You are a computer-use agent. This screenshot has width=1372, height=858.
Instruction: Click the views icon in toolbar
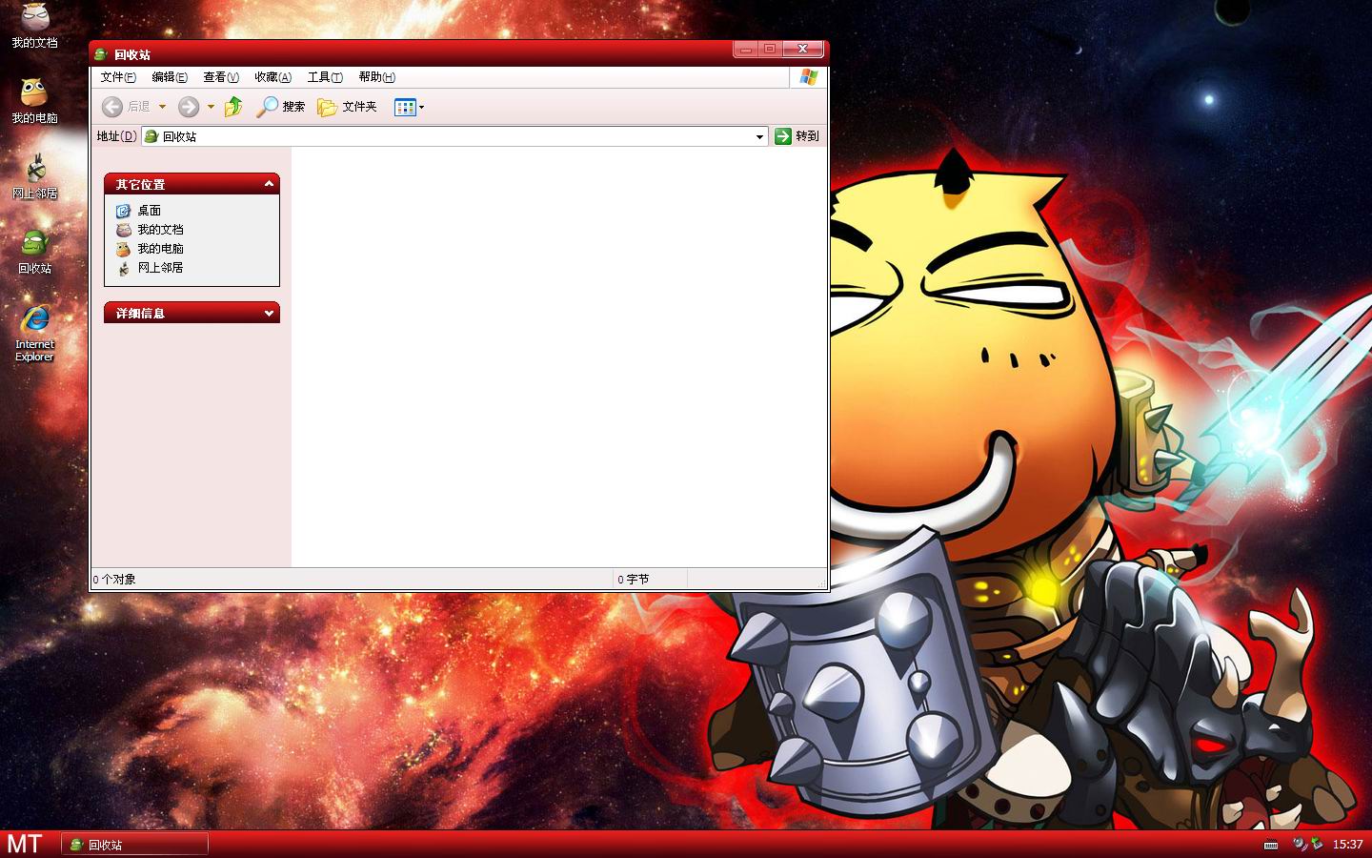(405, 107)
